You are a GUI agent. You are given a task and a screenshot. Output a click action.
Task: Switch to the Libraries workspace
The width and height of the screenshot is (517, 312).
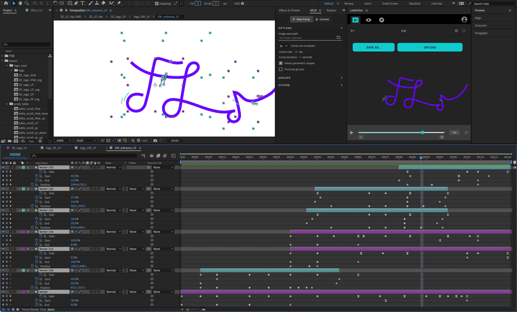437,3
